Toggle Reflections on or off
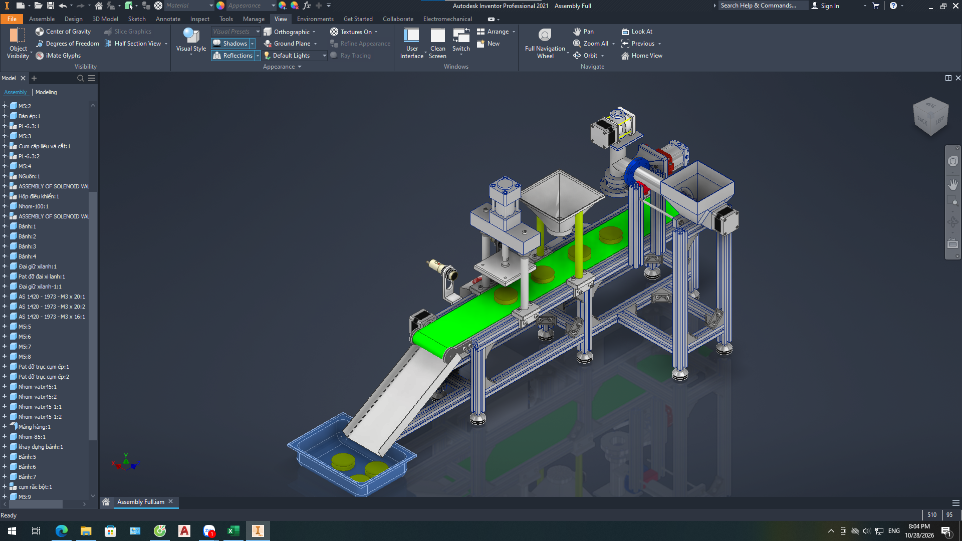Viewport: 962px width, 541px height. [233, 56]
